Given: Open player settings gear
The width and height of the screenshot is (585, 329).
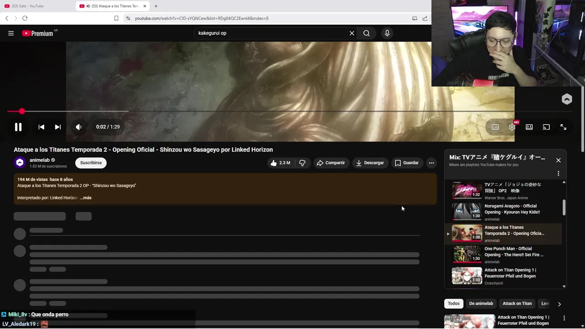Looking at the screenshot, I should click(512, 127).
